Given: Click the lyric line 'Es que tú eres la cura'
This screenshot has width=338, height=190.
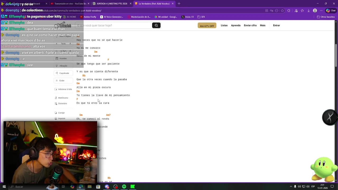Looking at the screenshot, I should [93, 103].
